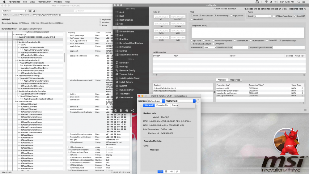Launch the Themes Editor tool
The image size is (309, 174).
click(126, 74)
